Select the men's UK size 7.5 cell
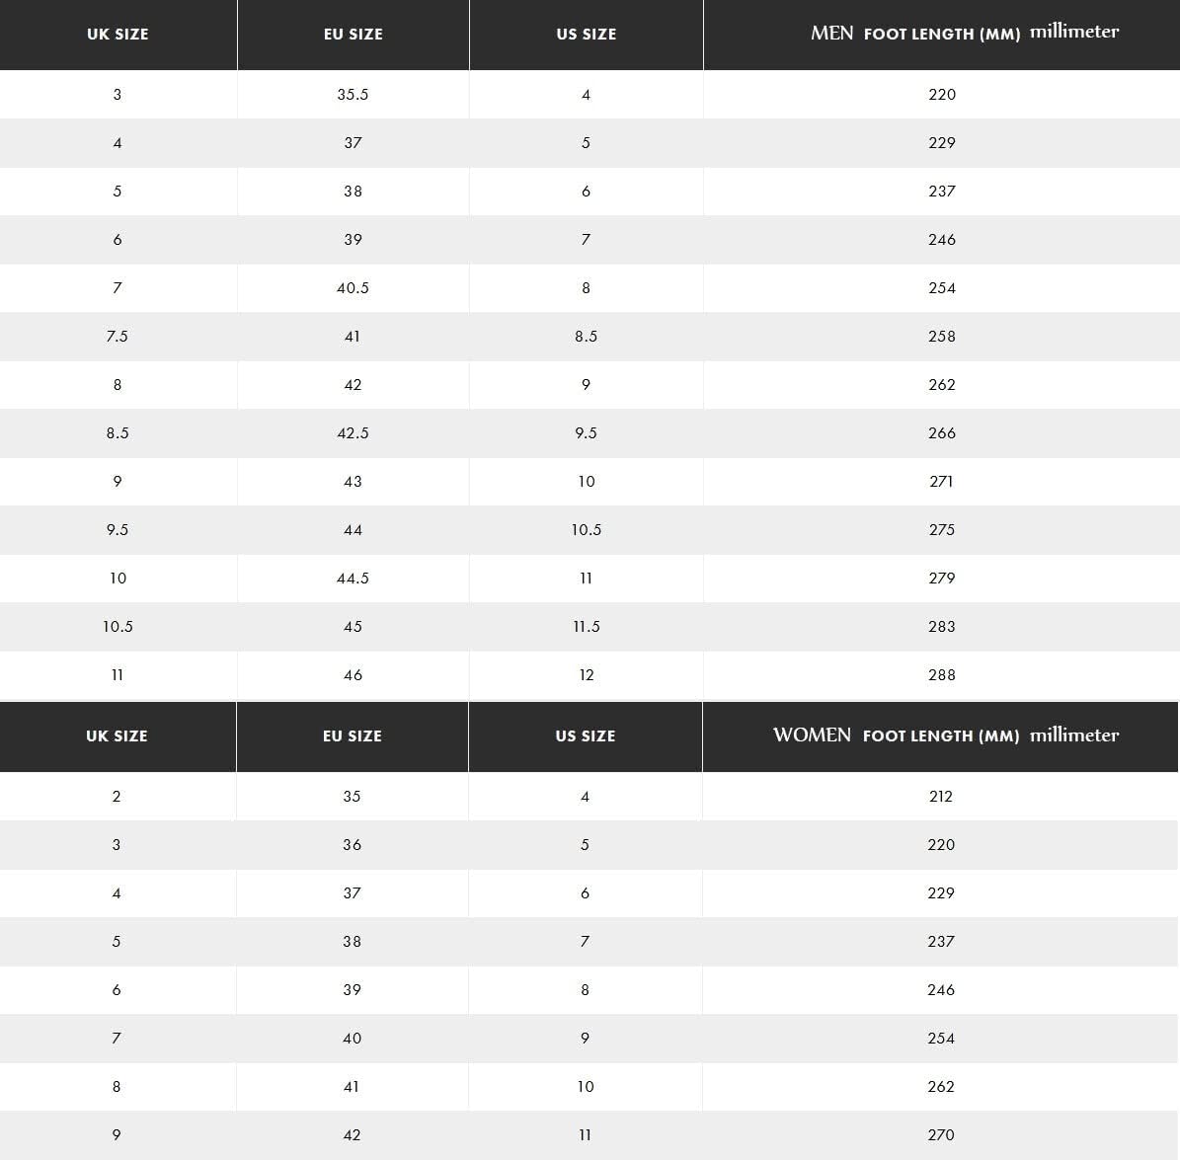The width and height of the screenshot is (1180, 1160). coord(118,337)
